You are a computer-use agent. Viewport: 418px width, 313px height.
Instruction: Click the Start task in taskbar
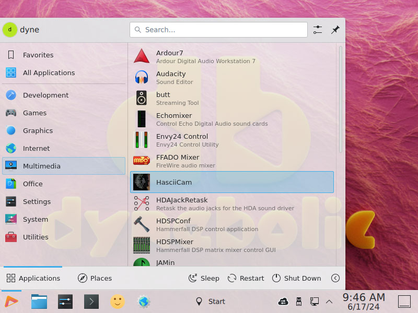211,302
